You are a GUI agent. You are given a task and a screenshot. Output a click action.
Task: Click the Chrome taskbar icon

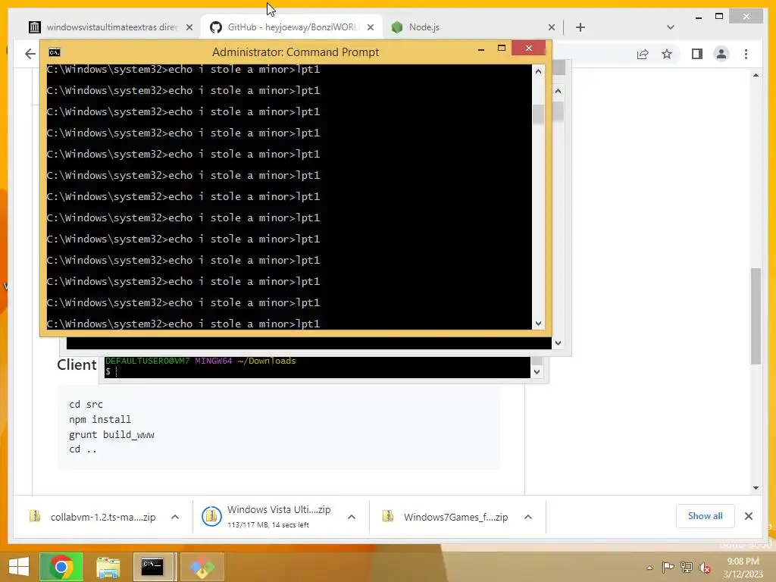tap(61, 567)
